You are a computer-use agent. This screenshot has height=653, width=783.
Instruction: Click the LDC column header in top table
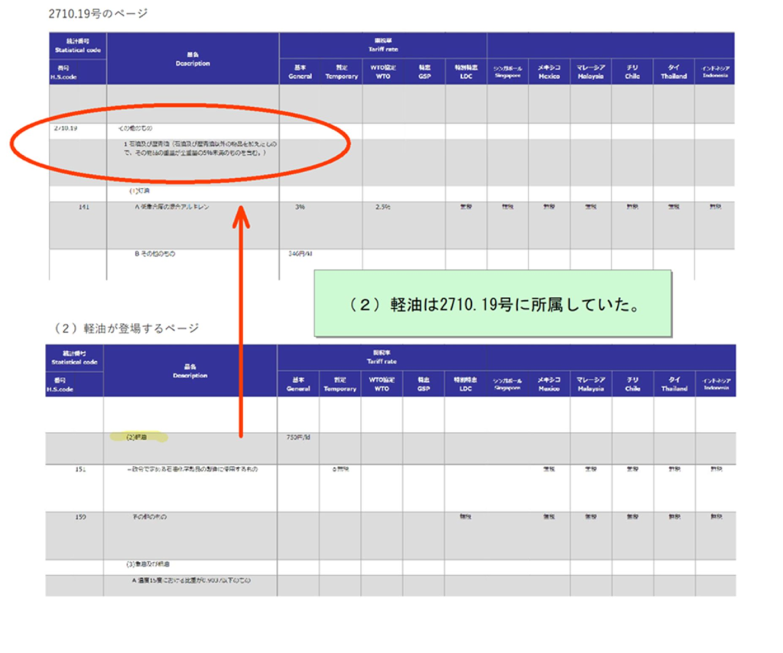coord(466,72)
